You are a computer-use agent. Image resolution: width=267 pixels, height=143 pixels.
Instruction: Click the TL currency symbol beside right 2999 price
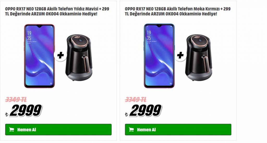pyautogui.click(x=126, y=114)
